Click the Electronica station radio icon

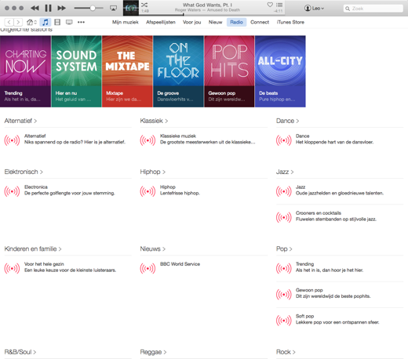pyautogui.click(x=12, y=191)
